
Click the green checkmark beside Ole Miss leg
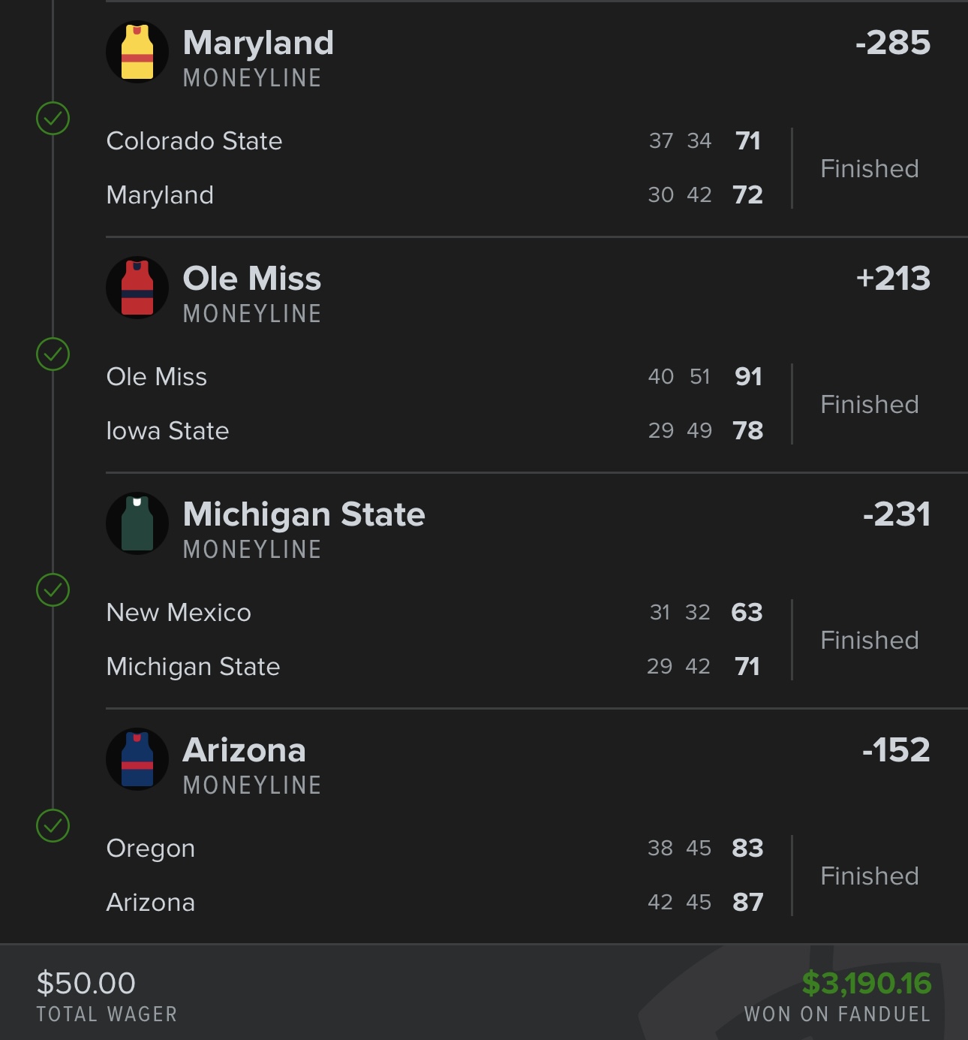pos(53,354)
